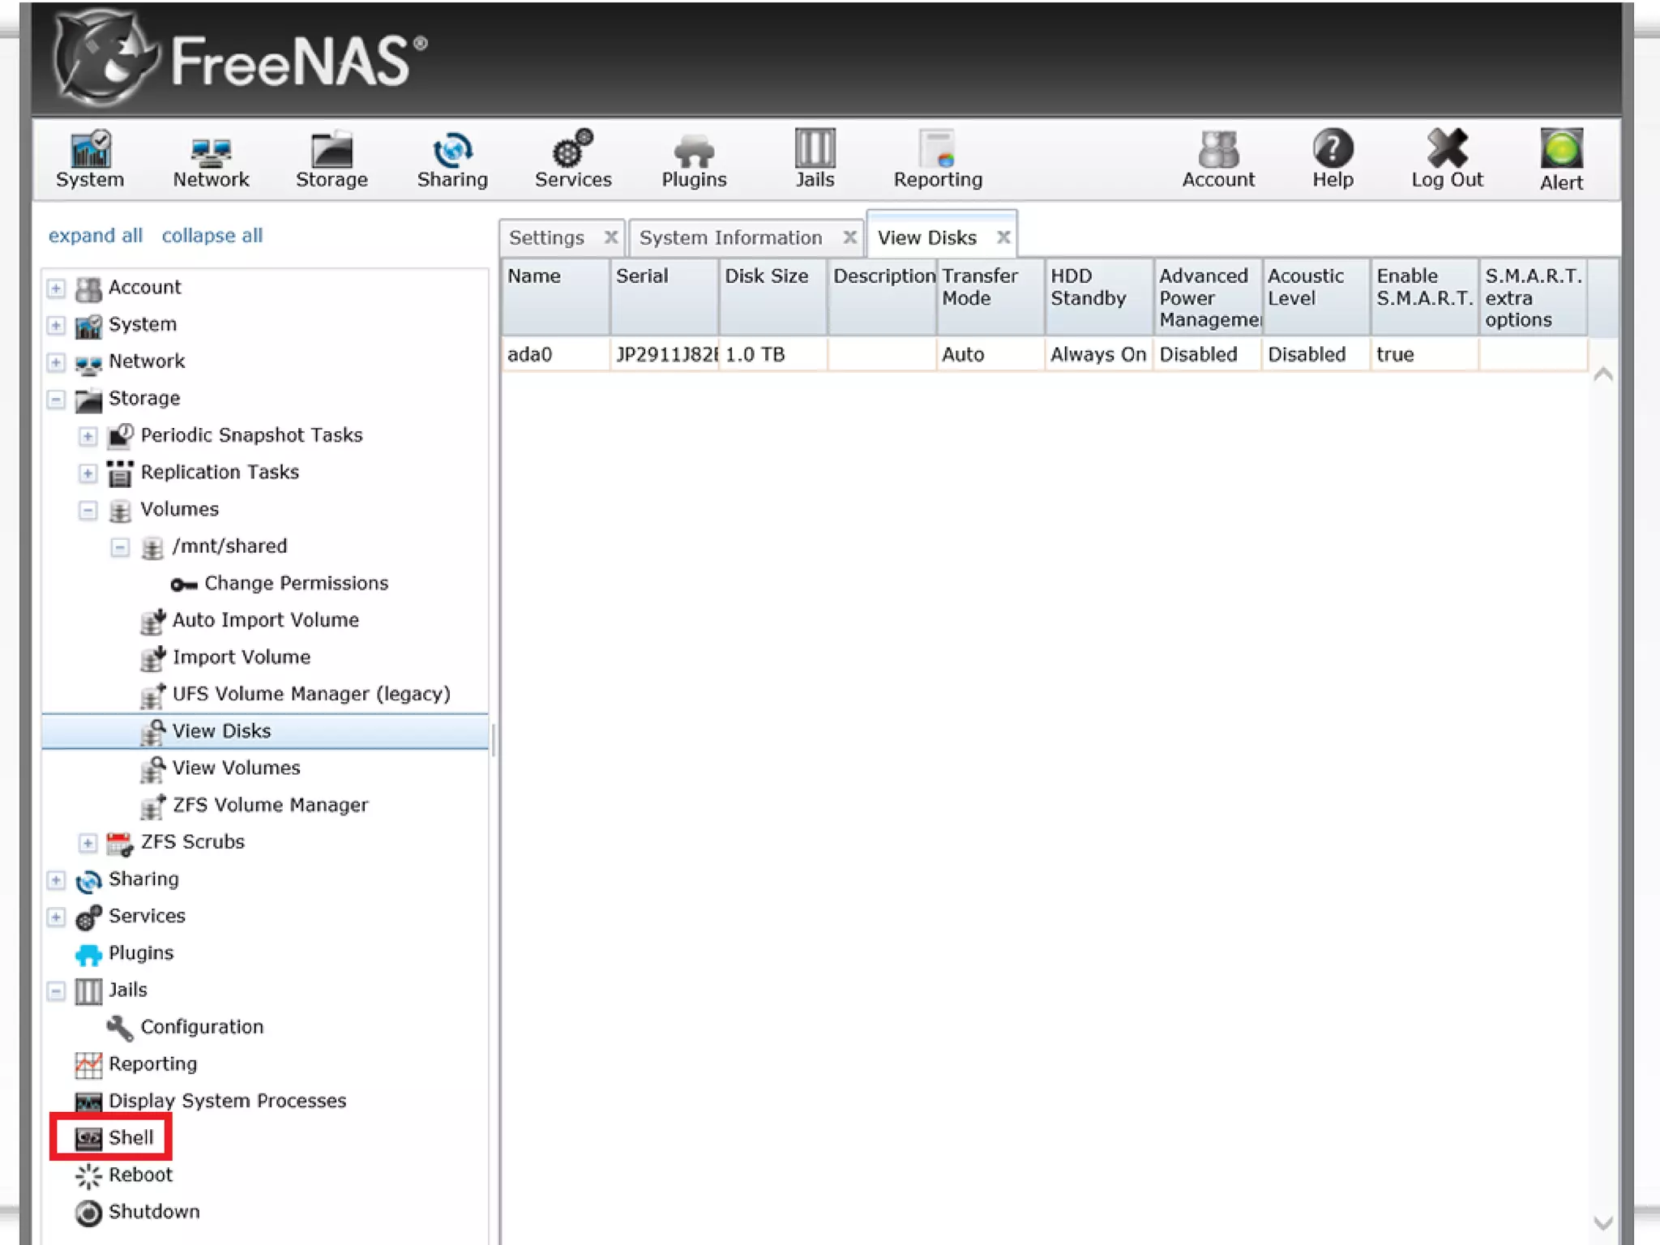This screenshot has height=1245, width=1660.
Task: Switch to the System Information tab
Action: [730, 237]
